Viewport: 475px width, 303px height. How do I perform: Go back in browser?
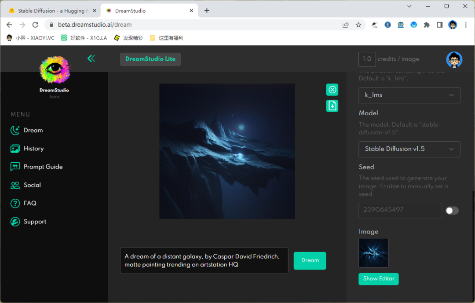pyautogui.click(x=9, y=25)
